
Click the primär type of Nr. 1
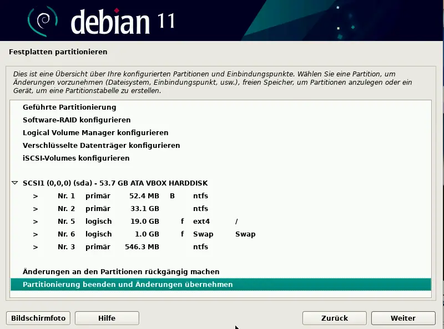tap(98, 196)
